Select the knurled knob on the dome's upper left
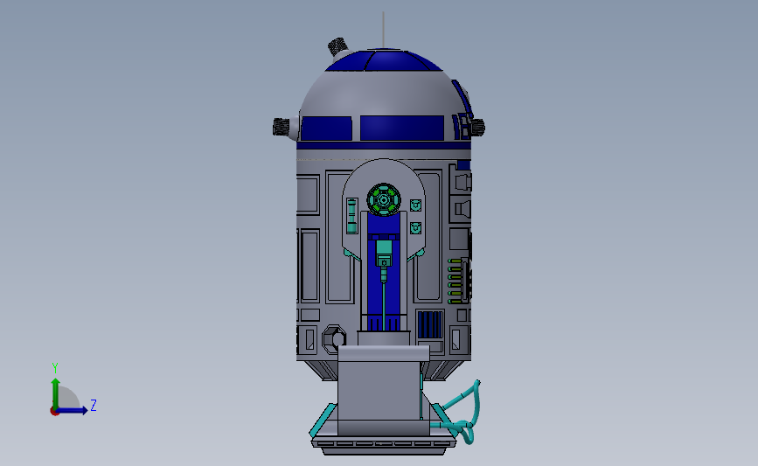The height and width of the screenshot is (466, 758). click(x=337, y=47)
